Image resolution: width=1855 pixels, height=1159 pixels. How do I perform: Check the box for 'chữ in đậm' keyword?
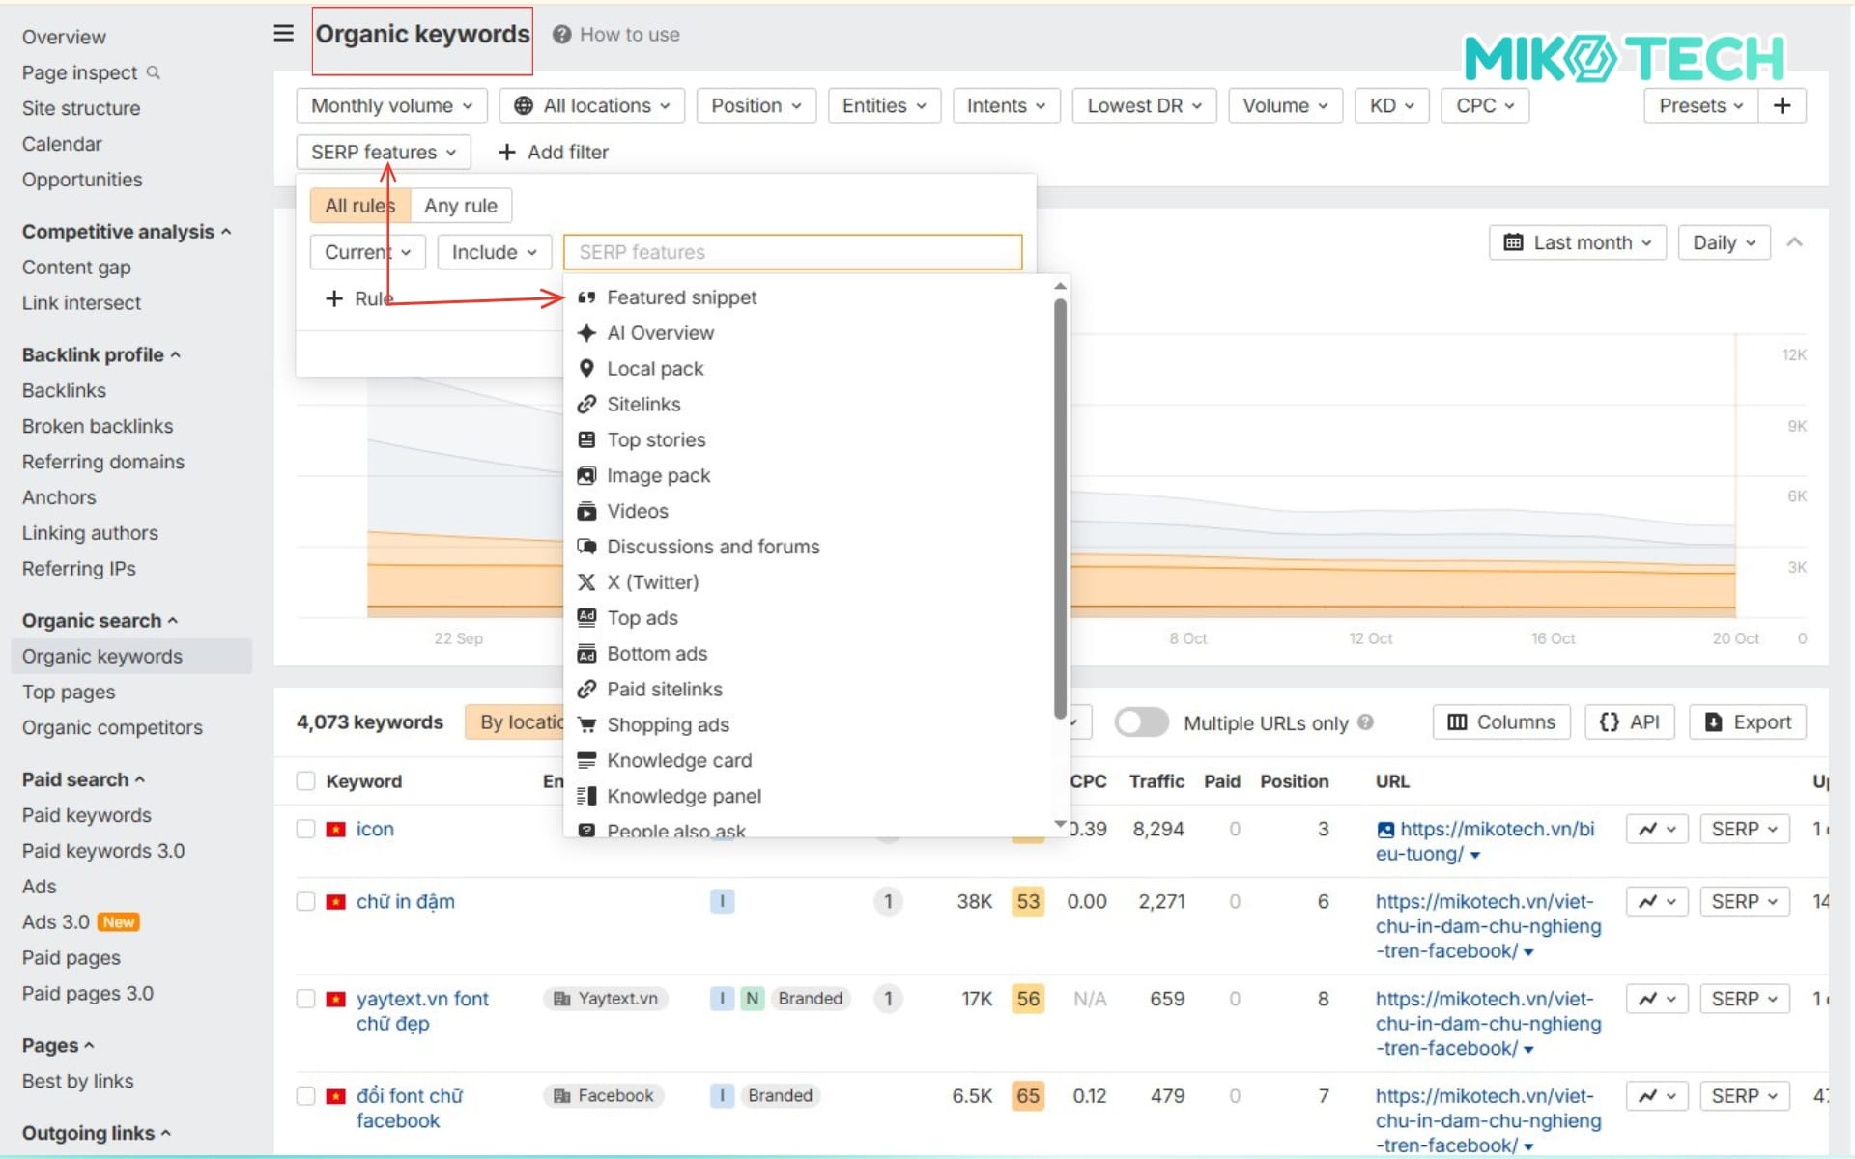point(305,902)
